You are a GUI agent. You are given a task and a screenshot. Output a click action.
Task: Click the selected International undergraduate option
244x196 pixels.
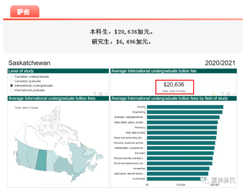(12, 86)
